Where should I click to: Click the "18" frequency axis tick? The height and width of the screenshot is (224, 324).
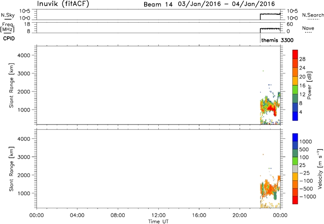coord(28,24)
